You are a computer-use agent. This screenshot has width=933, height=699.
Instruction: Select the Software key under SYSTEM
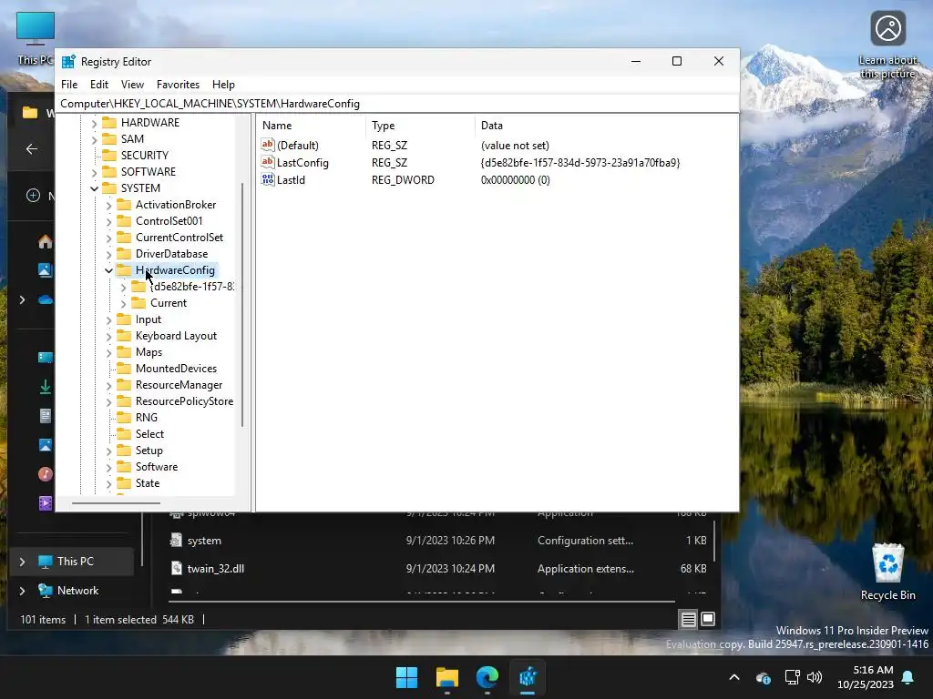157,467
